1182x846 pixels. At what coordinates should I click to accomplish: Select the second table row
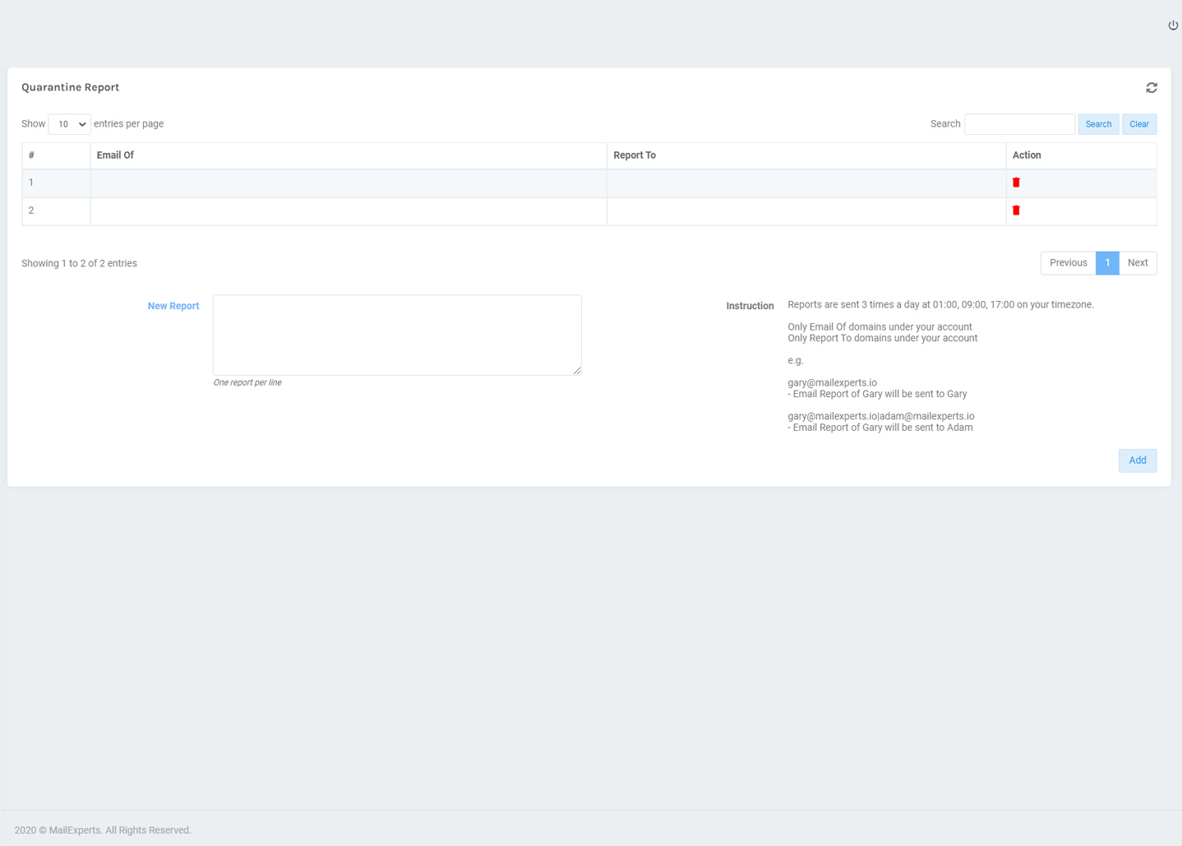(x=345, y=210)
